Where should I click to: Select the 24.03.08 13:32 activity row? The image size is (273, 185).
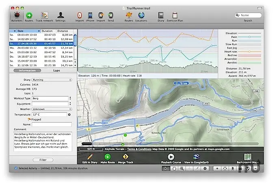[x=41, y=48]
